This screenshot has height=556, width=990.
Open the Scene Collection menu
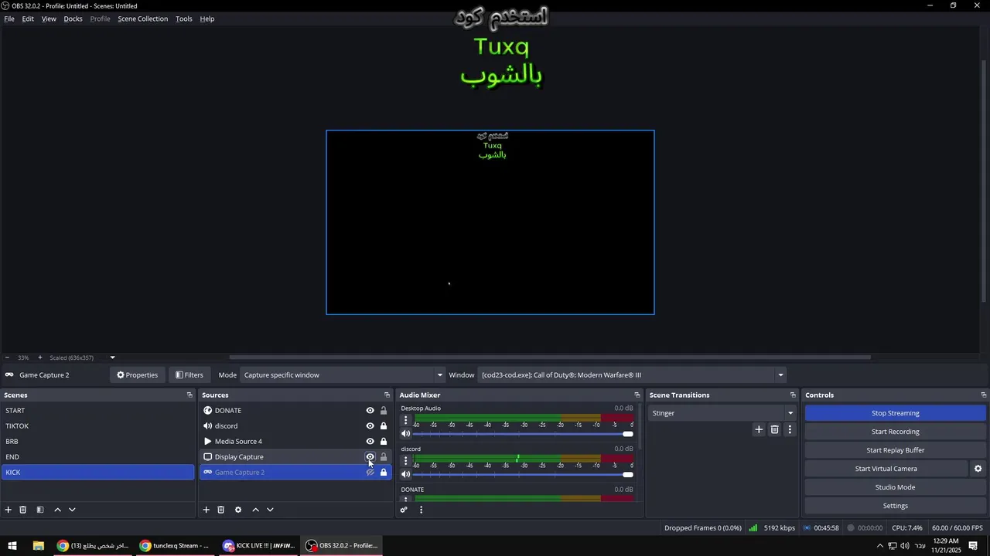pos(142,19)
